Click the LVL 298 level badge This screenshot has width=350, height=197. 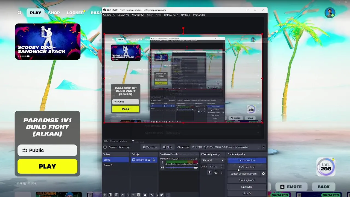[x=326, y=167]
